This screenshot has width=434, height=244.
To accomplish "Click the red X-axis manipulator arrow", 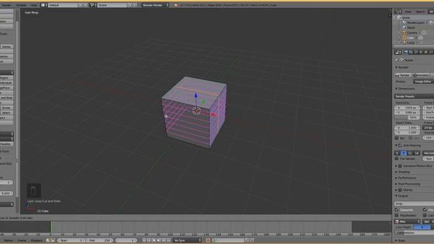I will click(x=214, y=115).
